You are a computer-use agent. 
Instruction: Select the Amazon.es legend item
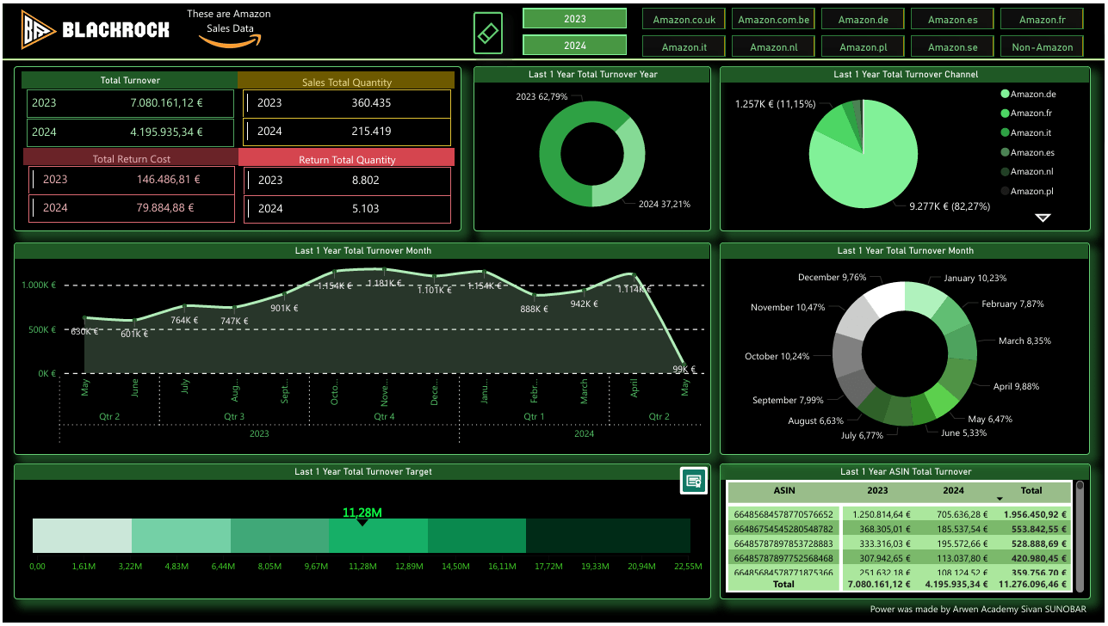[x=1027, y=152]
